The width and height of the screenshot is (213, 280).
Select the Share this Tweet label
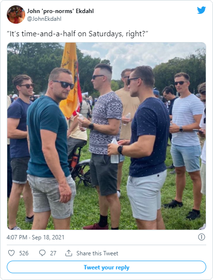[x=97, y=253]
